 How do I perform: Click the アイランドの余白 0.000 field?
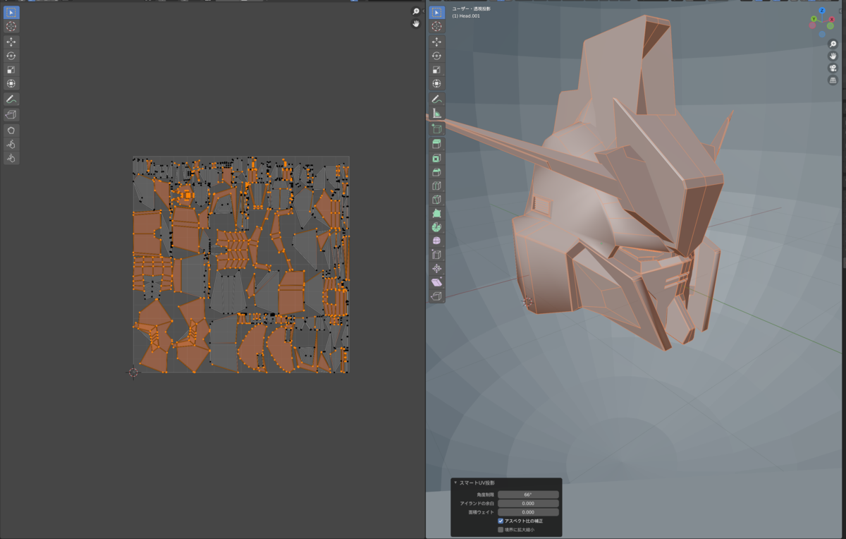click(528, 504)
